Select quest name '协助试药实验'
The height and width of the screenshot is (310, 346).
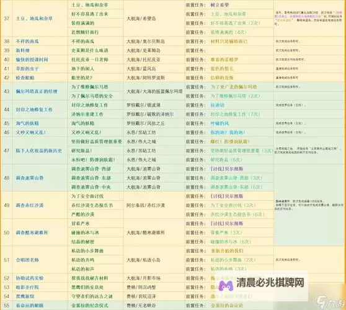(x=30, y=278)
